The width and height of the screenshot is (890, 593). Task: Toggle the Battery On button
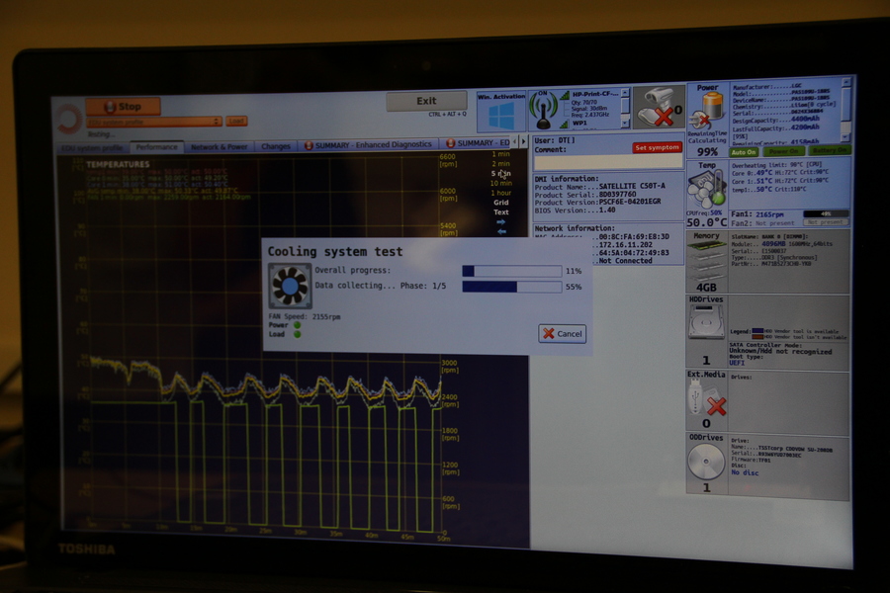click(x=830, y=150)
